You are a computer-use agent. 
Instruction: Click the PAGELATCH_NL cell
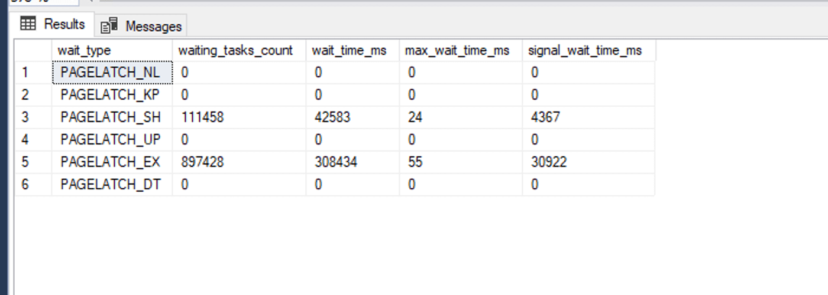[112, 73]
